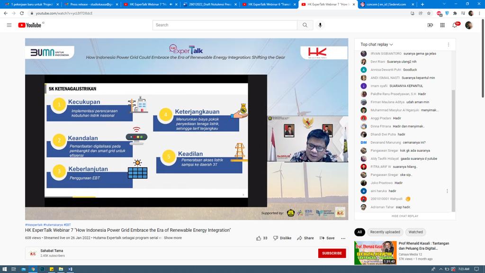Open the YouTube apps grid icon
The image size is (485, 273).
[442, 25]
